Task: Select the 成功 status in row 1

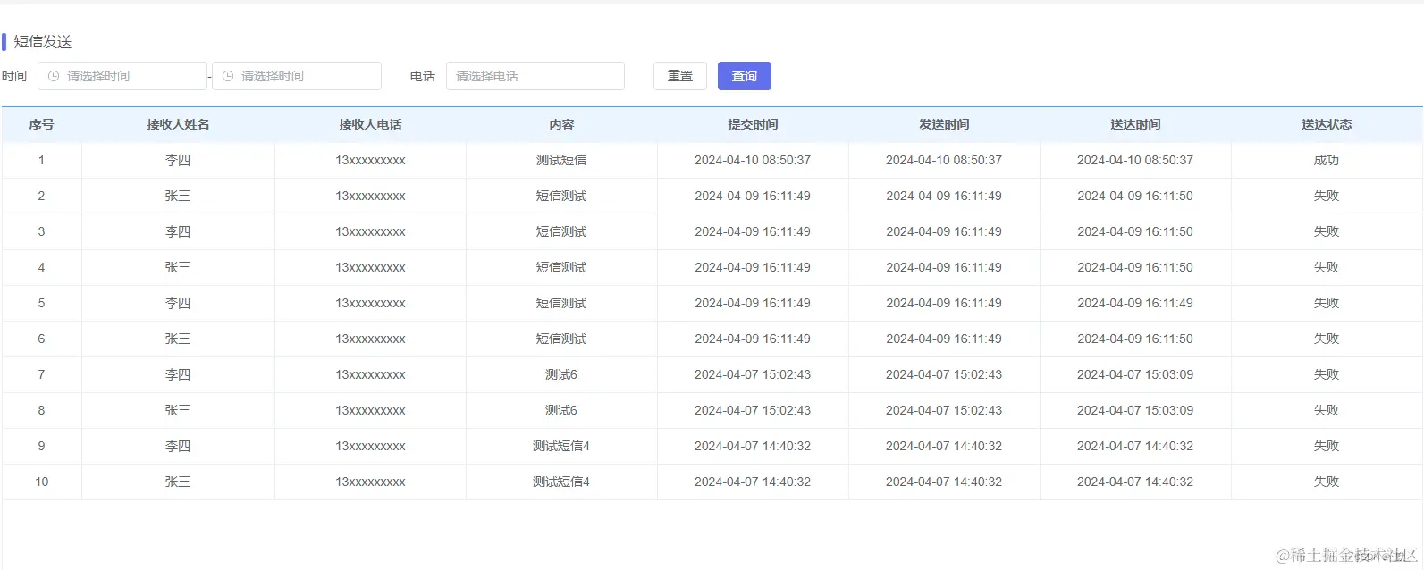Action: tap(1327, 160)
